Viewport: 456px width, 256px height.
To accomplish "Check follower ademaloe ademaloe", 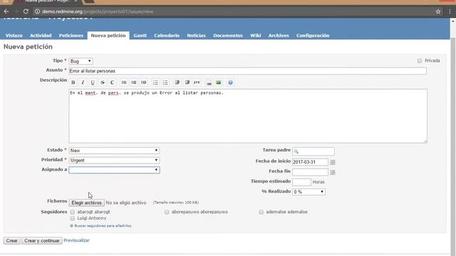I will coord(261,212).
